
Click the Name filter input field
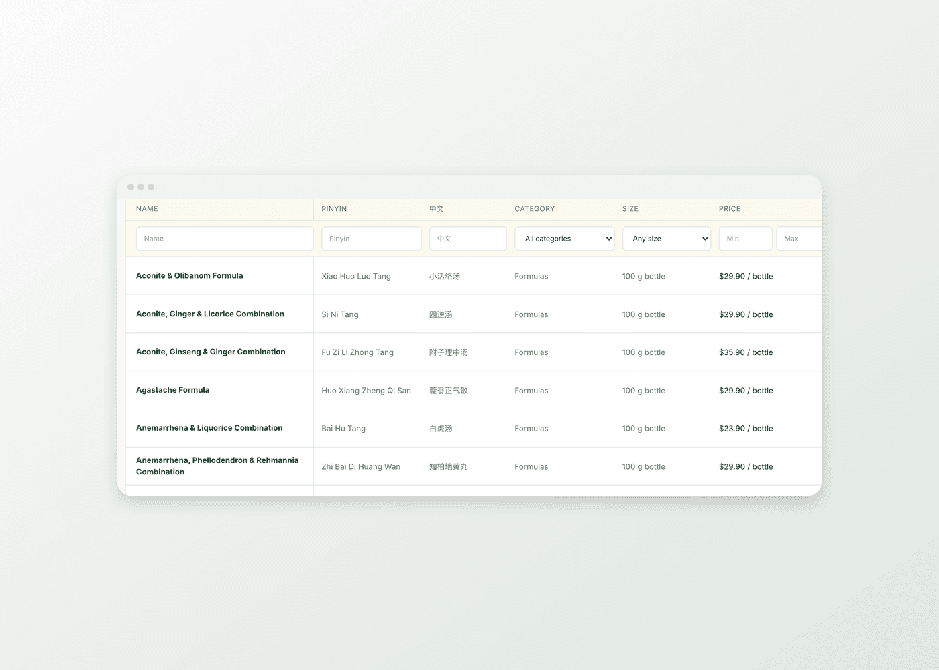[x=225, y=239]
